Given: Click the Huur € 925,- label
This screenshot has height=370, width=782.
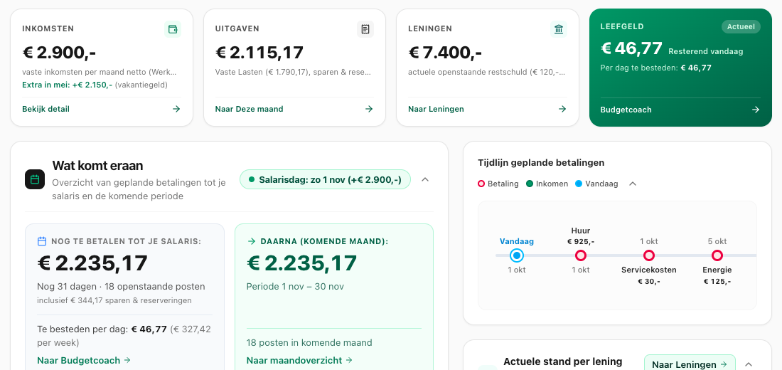Looking at the screenshot, I should pyautogui.click(x=581, y=236).
